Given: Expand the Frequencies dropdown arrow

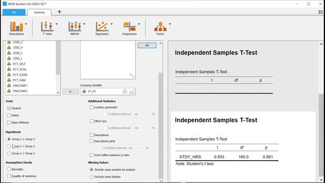Looking at the screenshot, I should coord(139,24).
